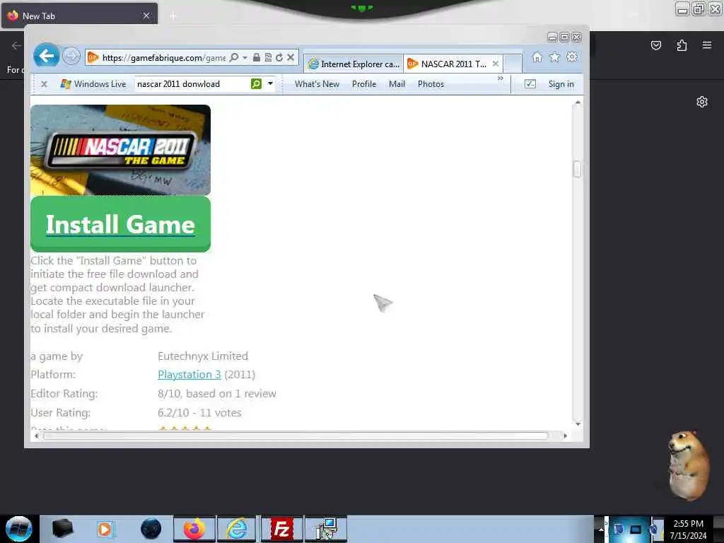This screenshot has width=724, height=543.
Task: Open Photos on the Windows Live toolbar
Action: [431, 84]
